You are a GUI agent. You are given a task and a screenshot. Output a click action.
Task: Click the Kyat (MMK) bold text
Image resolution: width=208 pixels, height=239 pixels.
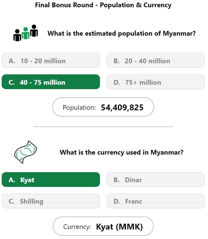click(x=119, y=227)
